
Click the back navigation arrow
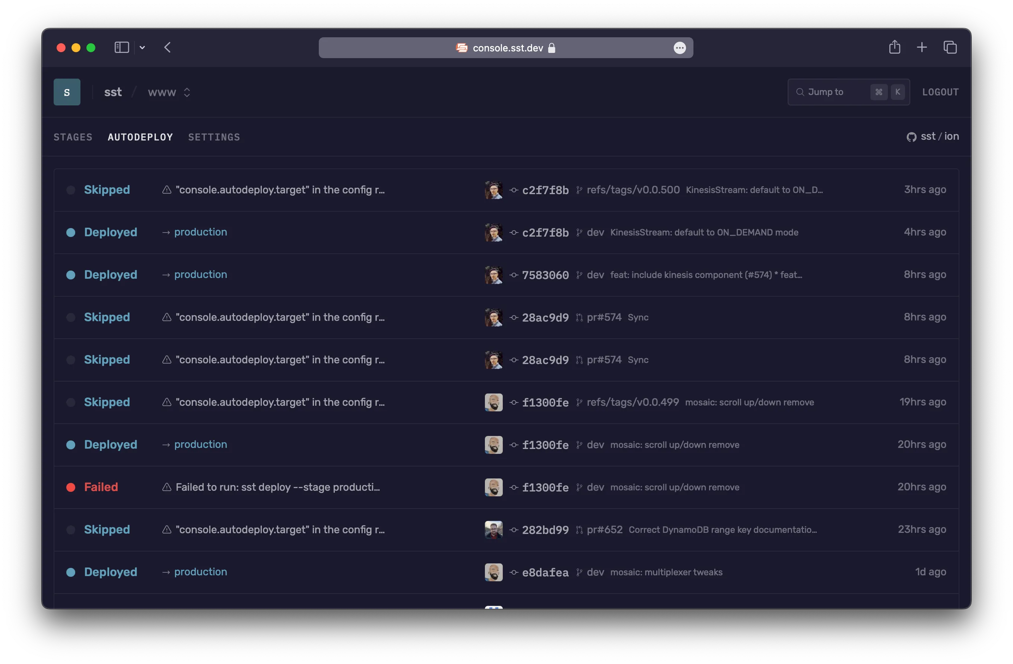pos(167,47)
